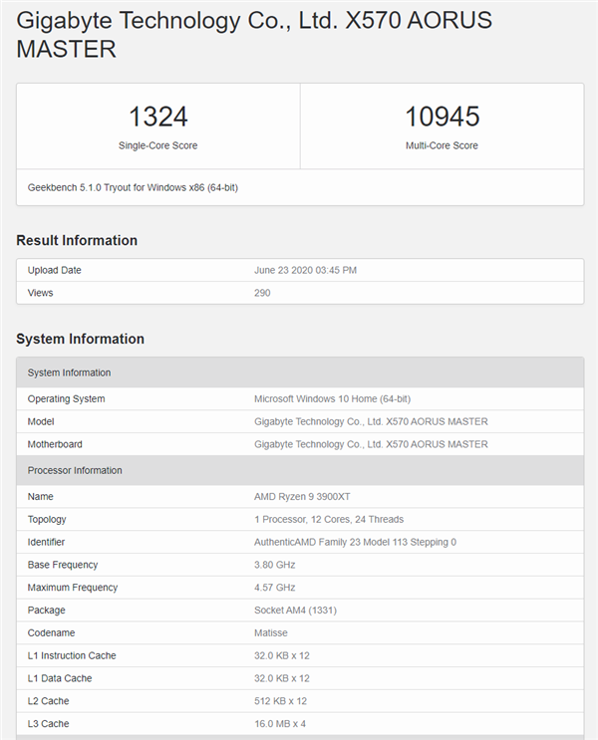Click the upload date June 23 2020 value

coord(305,270)
